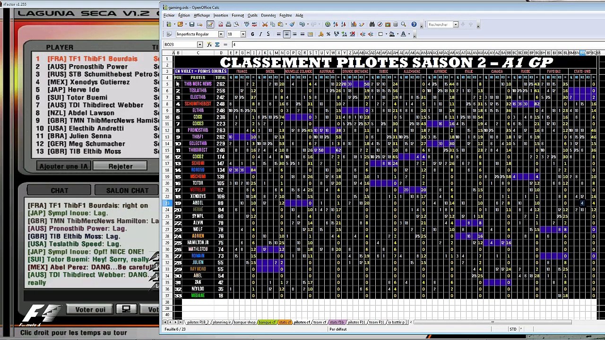Click the Print file directly icon
Viewport: 605px width, 340px height.
pyautogui.click(x=228, y=24)
